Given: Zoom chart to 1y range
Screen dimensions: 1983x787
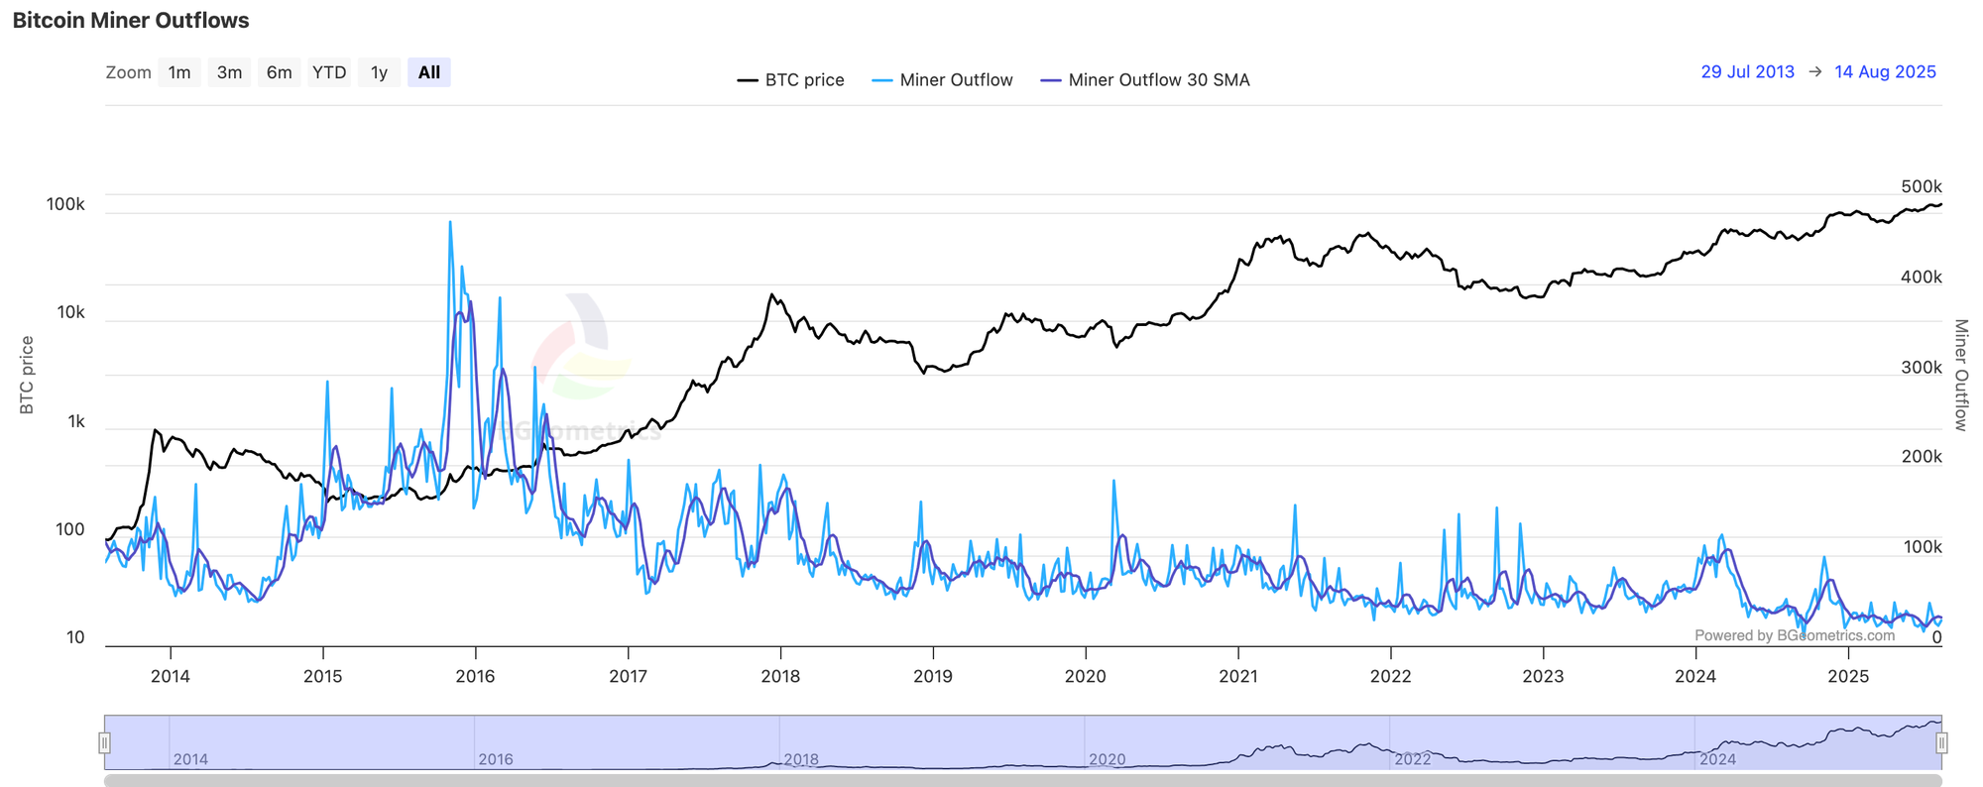Looking at the screenshot, I should (x=379, y=72).
